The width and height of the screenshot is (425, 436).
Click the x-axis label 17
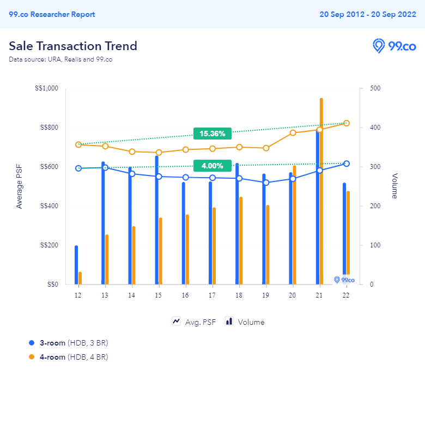click(212, 295)
